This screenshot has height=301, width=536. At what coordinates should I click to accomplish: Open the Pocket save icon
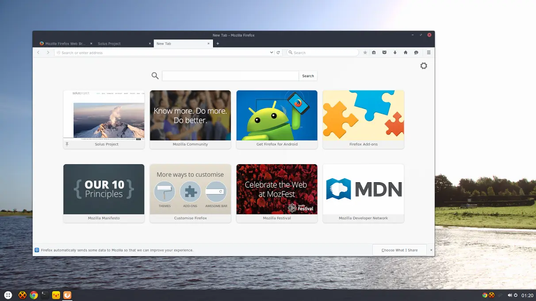point(384,53)
